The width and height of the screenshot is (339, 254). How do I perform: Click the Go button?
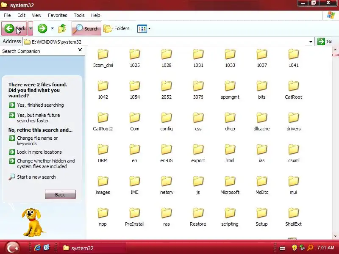click(325, 41)
